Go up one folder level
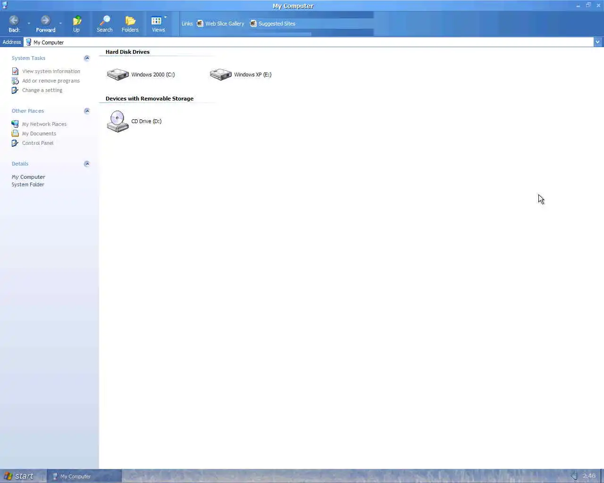Image resolution: width=604 pixels, height=483 pixels. click(76, 24)
